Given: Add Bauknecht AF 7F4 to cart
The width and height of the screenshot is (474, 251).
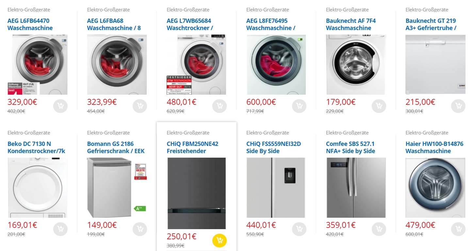Looking at the screenshot, I should coord(379,106).
